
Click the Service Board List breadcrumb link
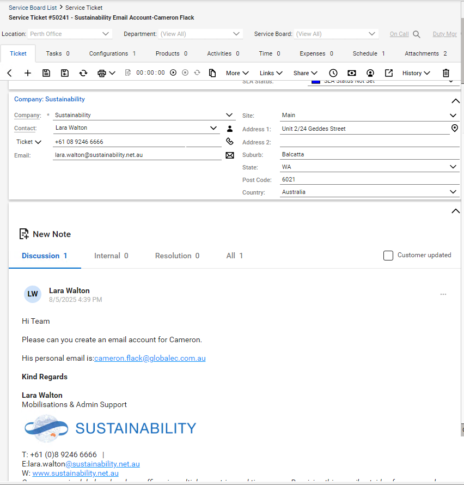tap(33, 8)
